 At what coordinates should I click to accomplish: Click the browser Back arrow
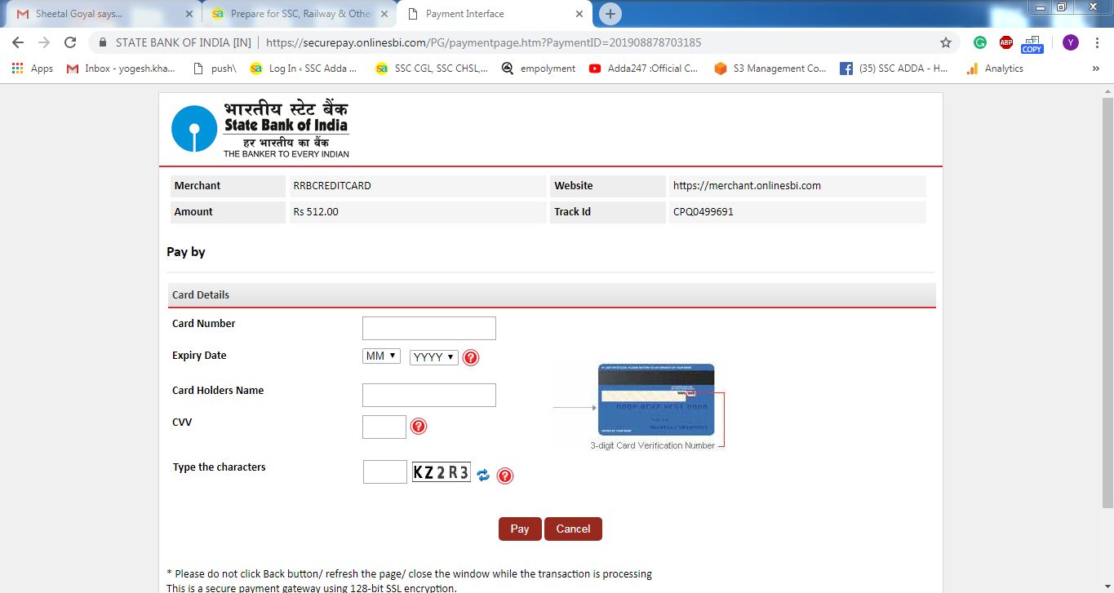click(18, 42)
